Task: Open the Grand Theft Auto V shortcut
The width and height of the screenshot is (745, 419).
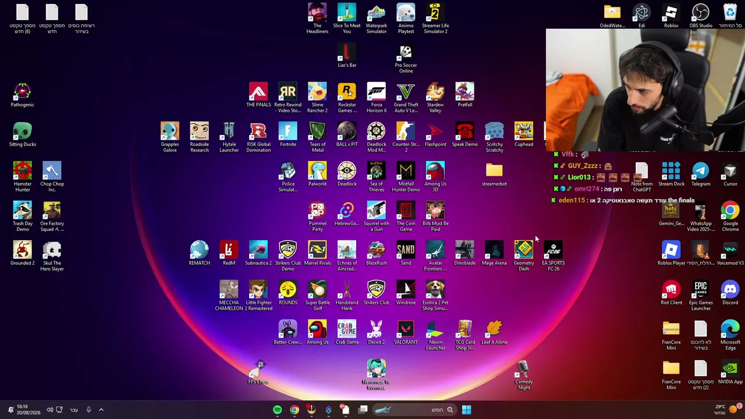Action: 406,98
